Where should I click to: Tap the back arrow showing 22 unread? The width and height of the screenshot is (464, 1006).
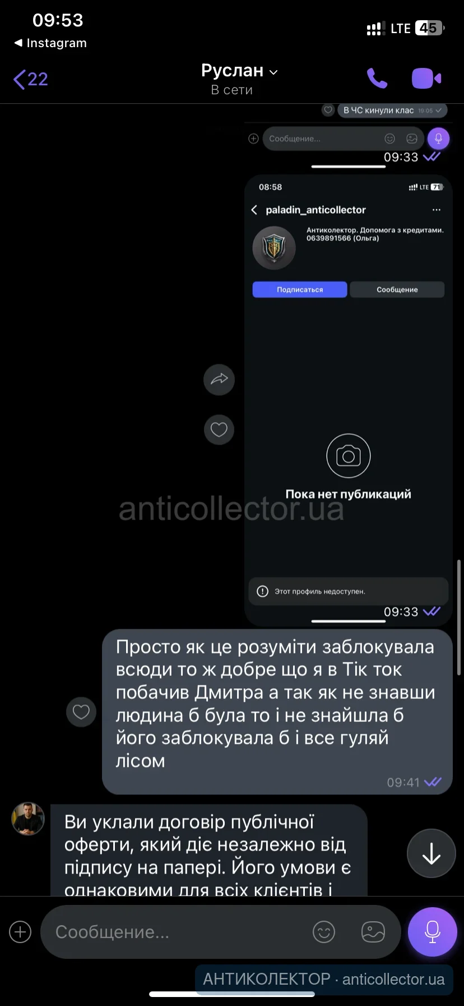point(31,79)
